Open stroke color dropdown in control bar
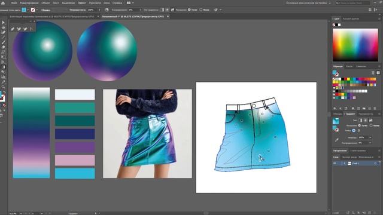Image resolution: width=383 pixels, height=215 pixels. tap(37, 10)
